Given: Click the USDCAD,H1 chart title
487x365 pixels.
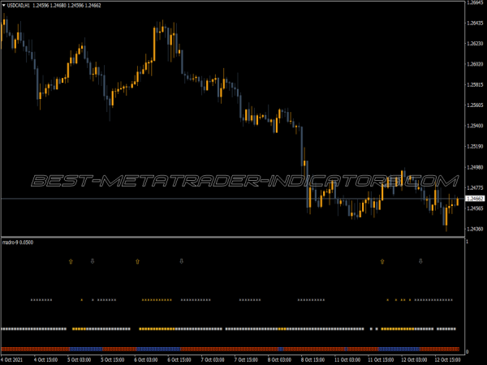Looking at the screenshot, I should tap(19, 5).
